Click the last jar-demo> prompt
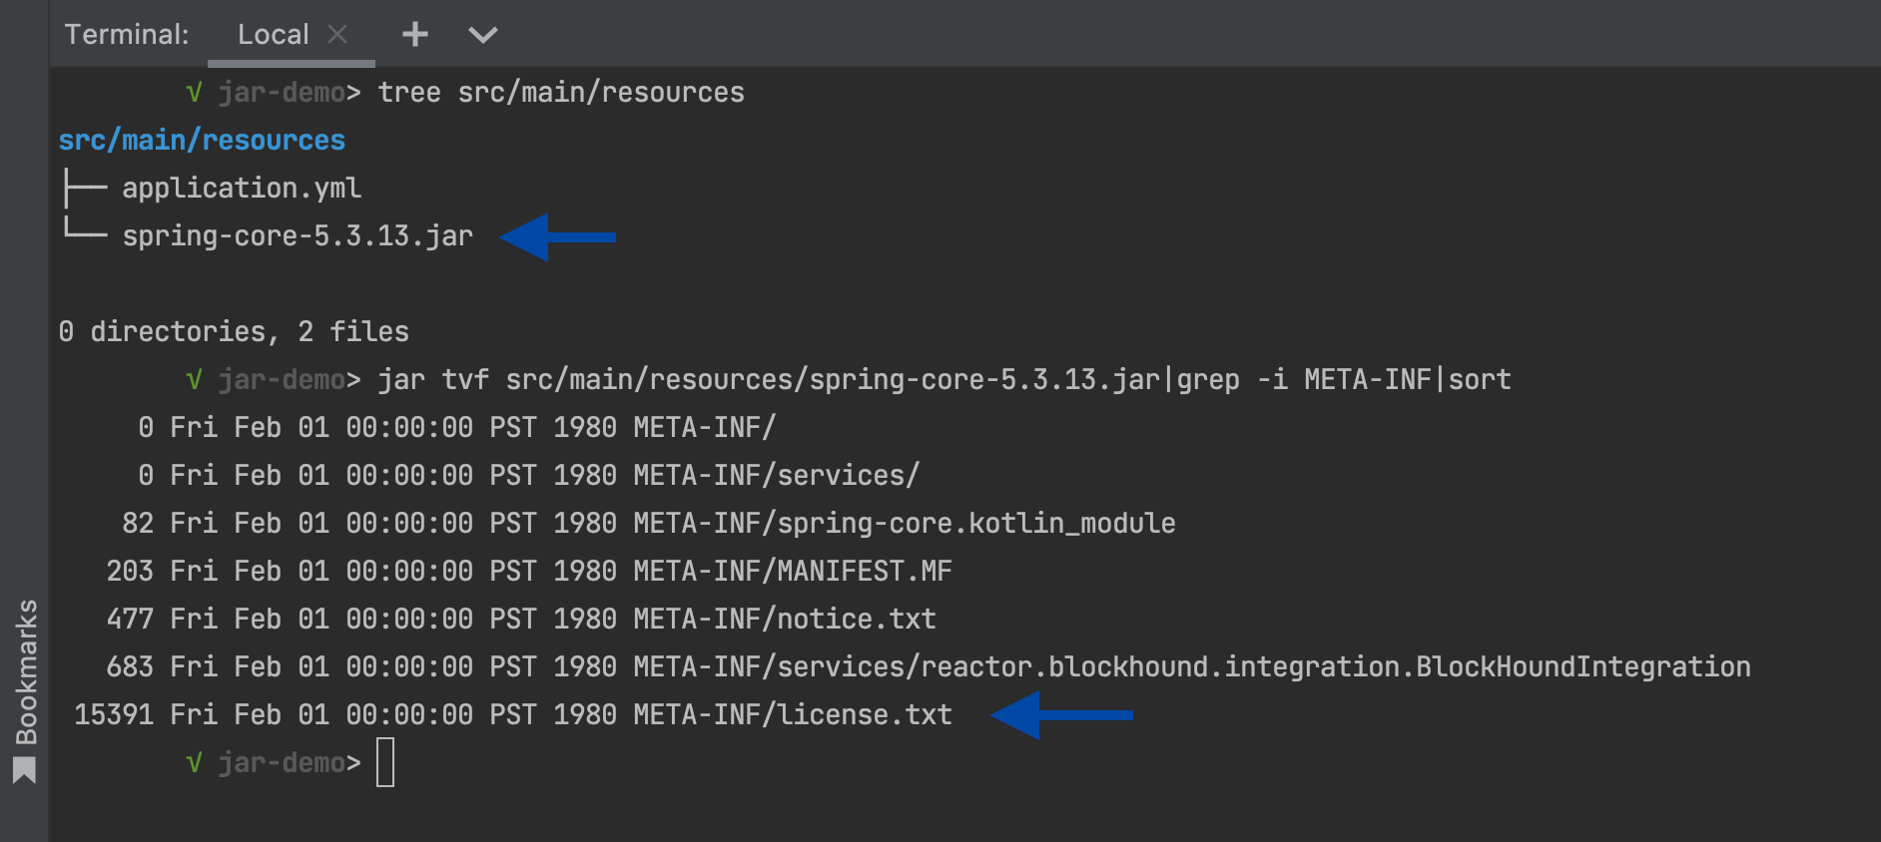The height and width of the screenshot is (842, 1881). pos(290,763)
